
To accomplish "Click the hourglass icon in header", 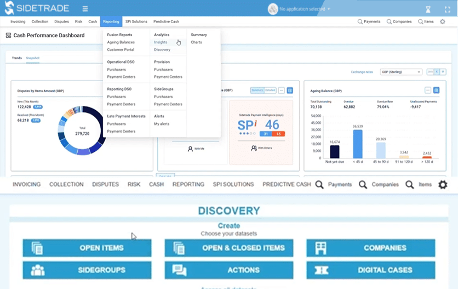I will click(x=428, y=9).
